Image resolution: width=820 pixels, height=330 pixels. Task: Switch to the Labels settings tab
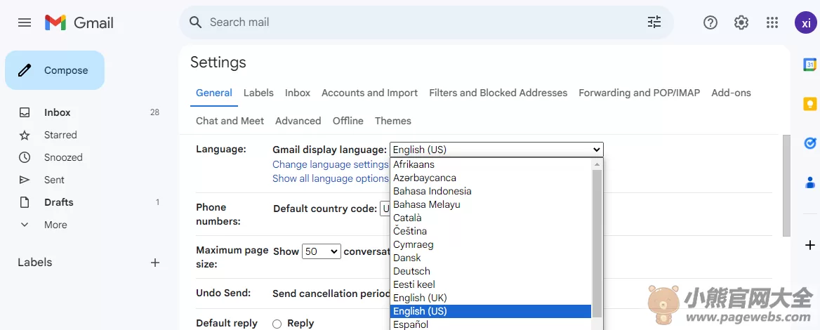tap(258, 93)
